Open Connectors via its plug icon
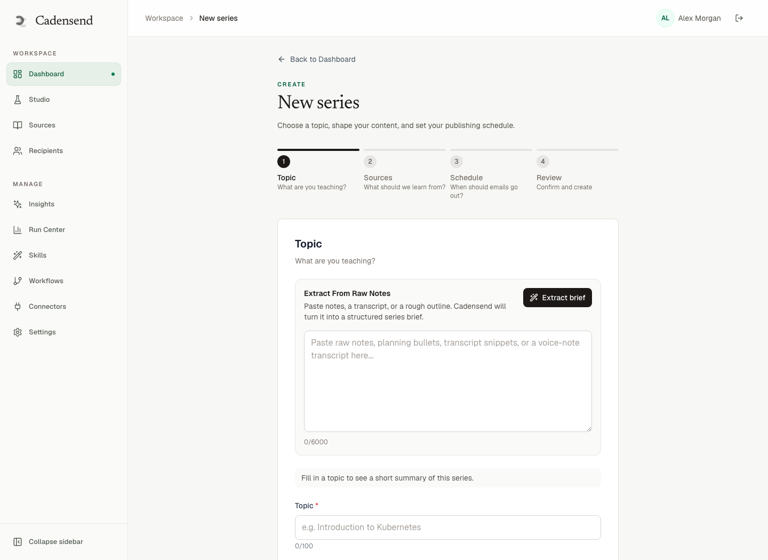Viewport: 768px width, 560px height. 18,307
